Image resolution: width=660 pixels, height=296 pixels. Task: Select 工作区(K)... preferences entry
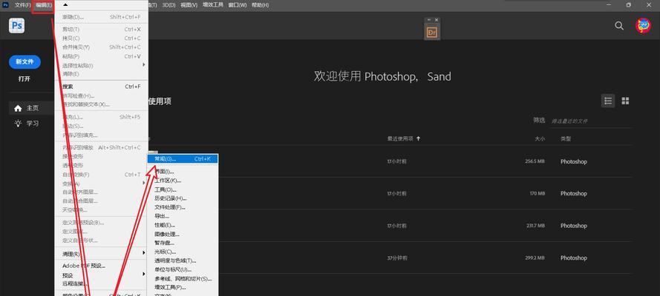[x=182, y=181]
